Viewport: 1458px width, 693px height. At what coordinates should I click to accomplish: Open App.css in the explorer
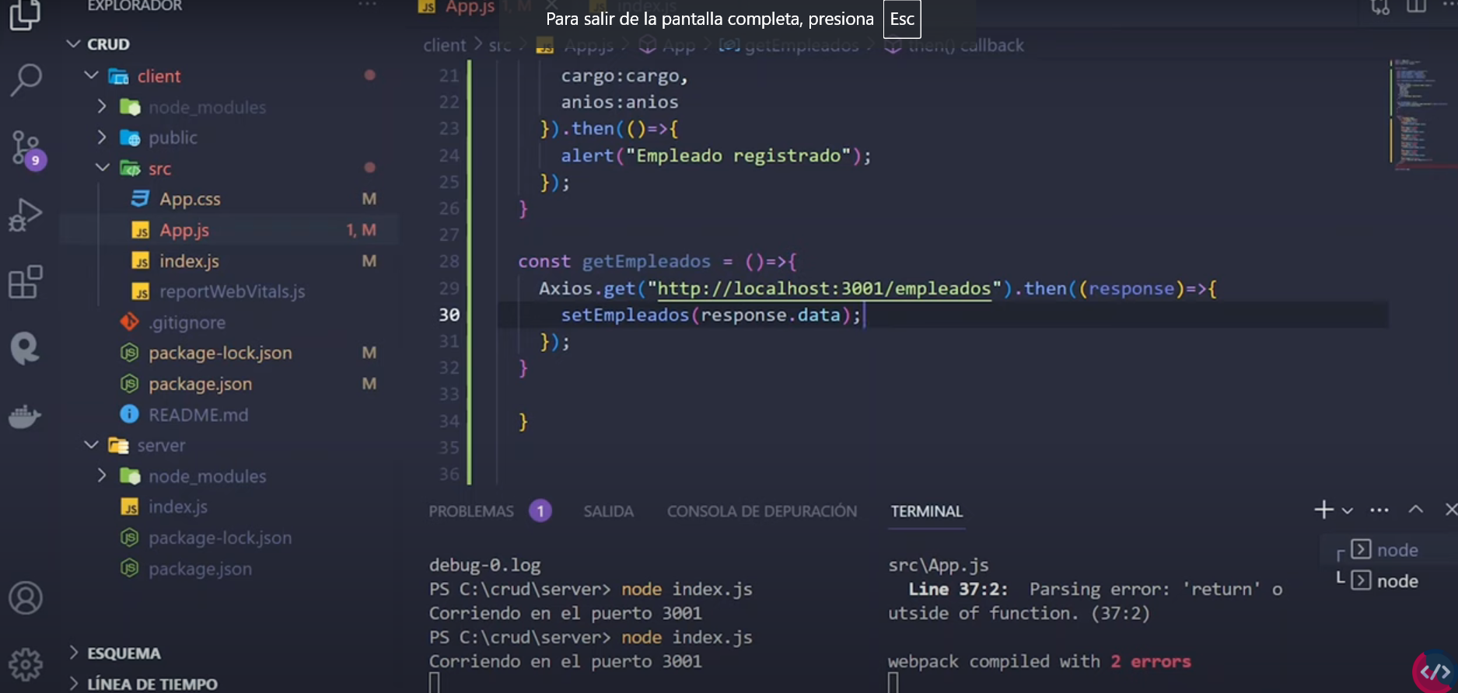coord(190,199)
